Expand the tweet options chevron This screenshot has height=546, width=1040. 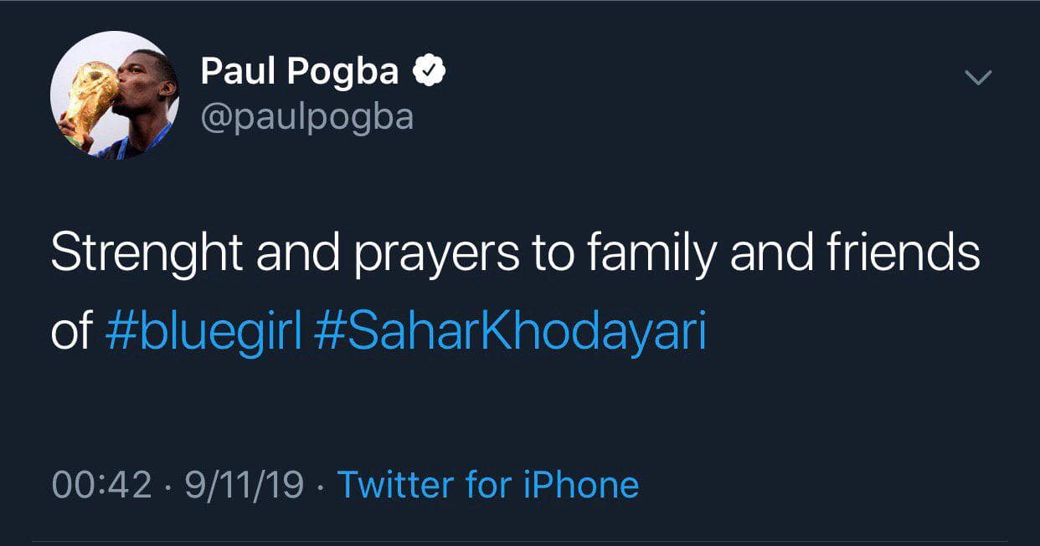pos(978,78)
